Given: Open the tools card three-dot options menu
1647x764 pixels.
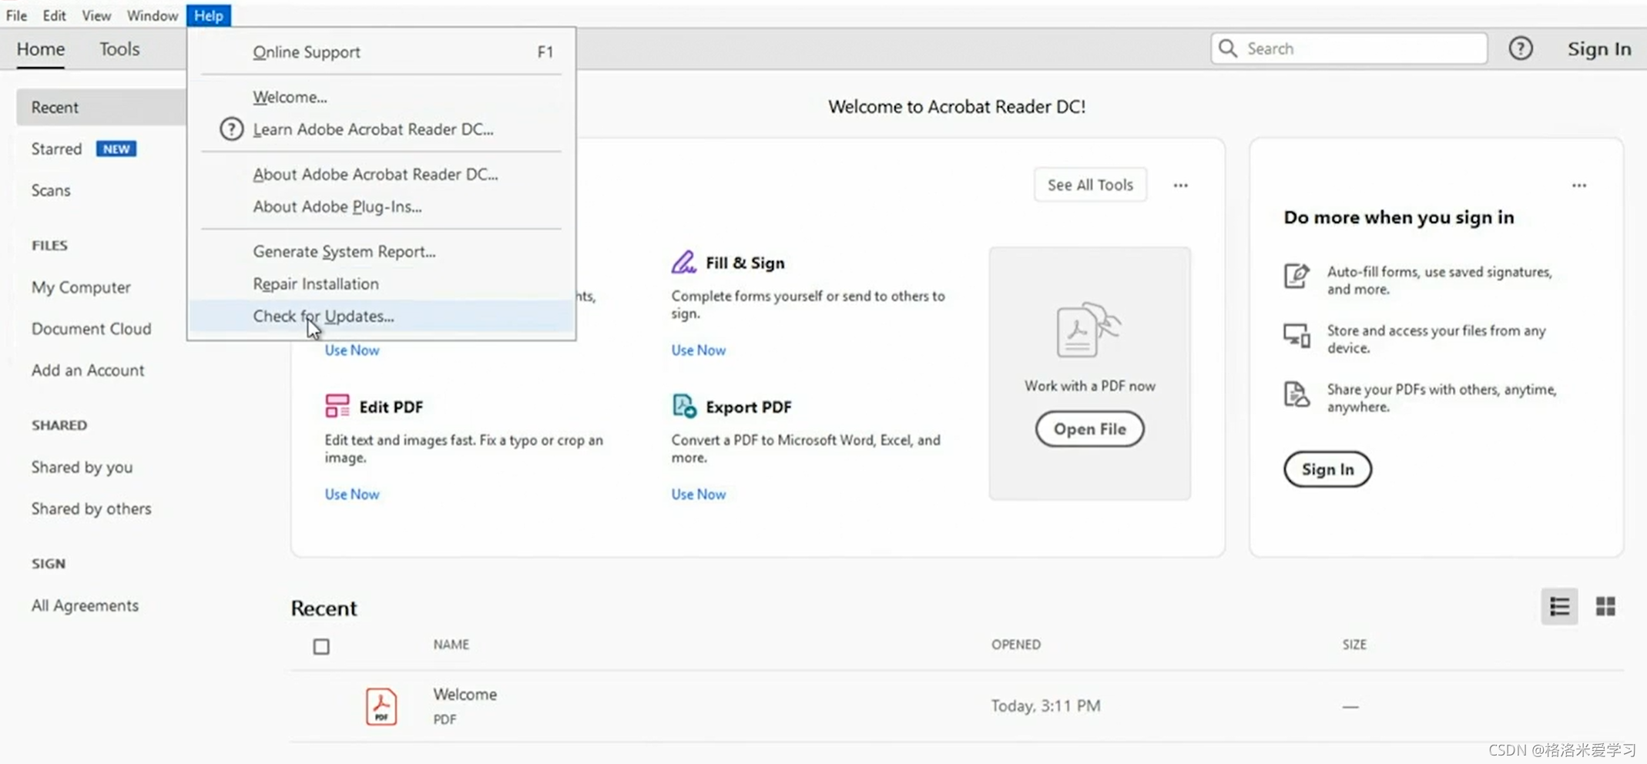Looking at the screenshot, I should coord(1180,185).
